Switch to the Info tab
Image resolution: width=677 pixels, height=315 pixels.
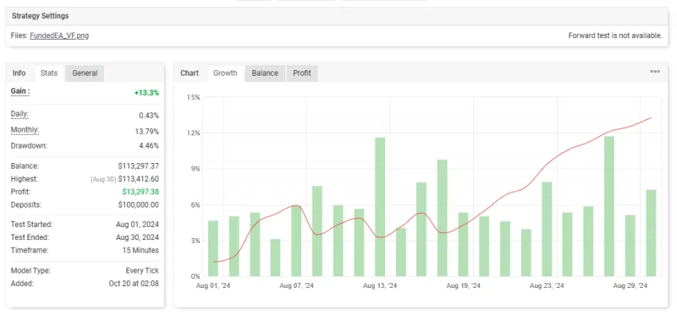click(x=19, y=73)
